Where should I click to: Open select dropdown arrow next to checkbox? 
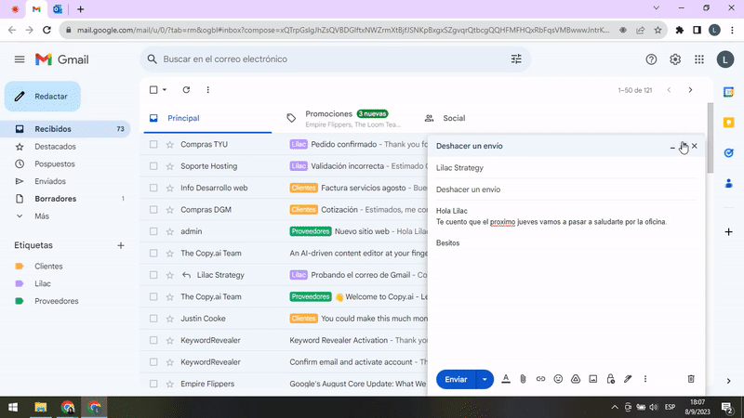point(165,89)
